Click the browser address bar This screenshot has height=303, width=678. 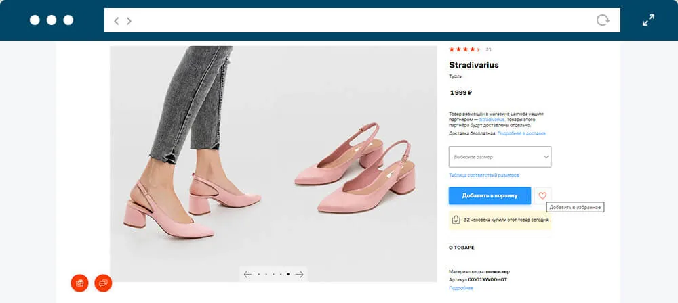pyautogui.click(x=362, y=20)
